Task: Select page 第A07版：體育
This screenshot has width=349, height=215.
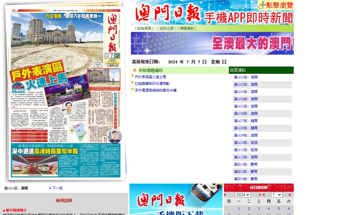Action: [246, 121]
